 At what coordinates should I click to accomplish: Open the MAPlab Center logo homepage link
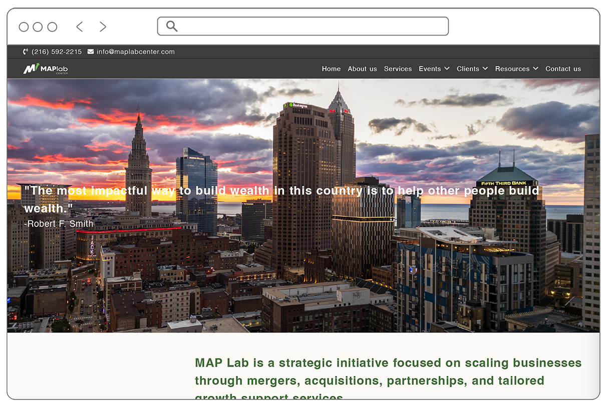point(46,69)
